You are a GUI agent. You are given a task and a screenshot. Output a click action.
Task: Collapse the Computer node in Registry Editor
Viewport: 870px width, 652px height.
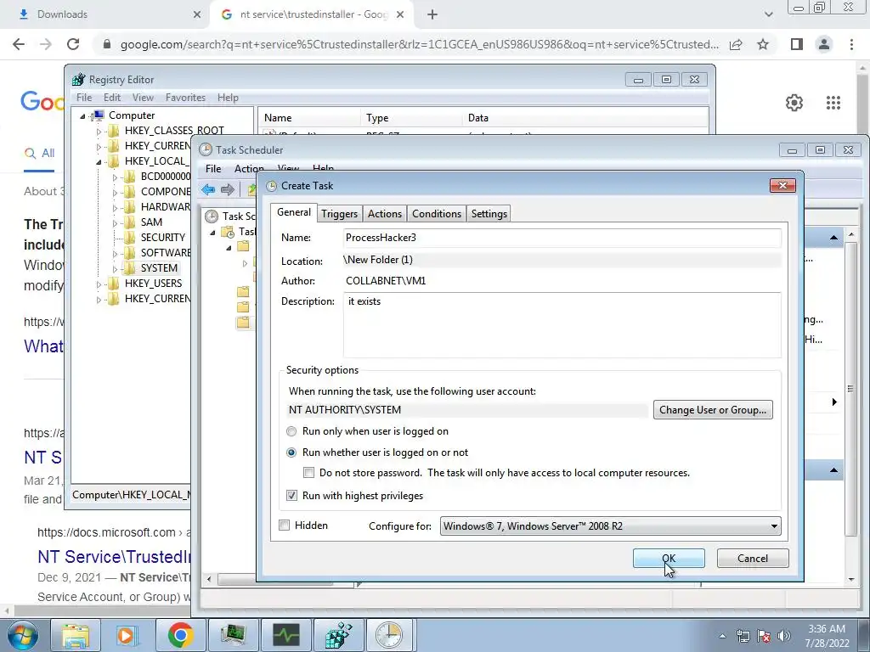(x=82, y=115)
